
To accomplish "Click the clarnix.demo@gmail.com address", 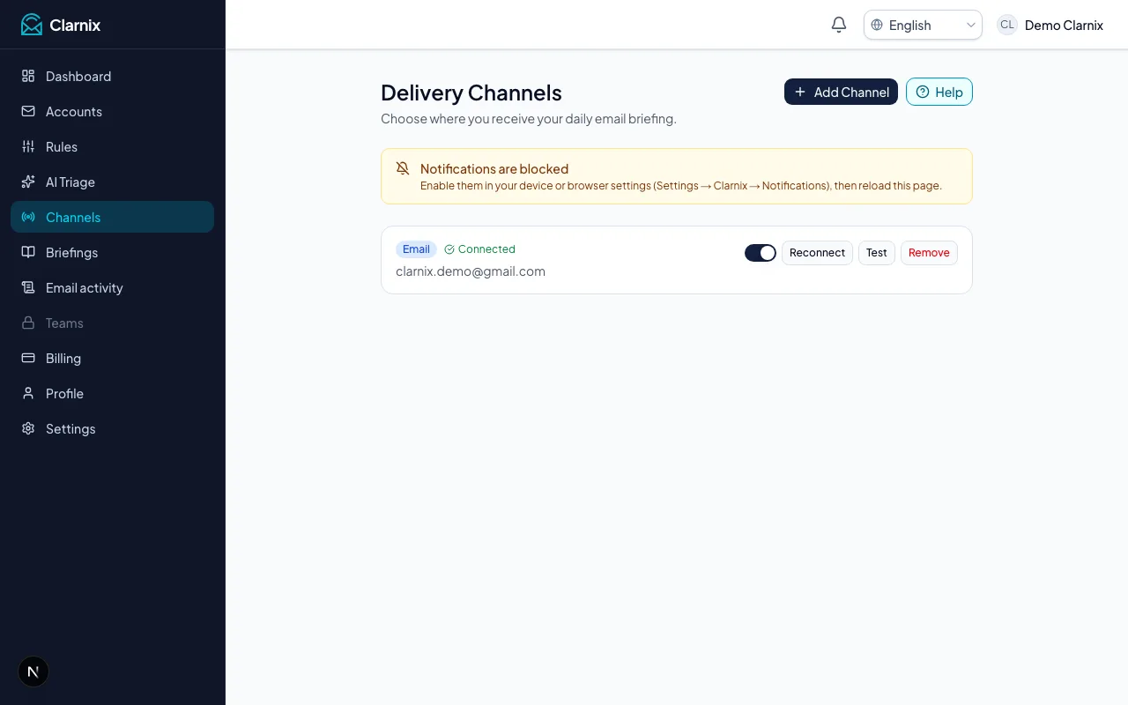I will click(471, 271).
